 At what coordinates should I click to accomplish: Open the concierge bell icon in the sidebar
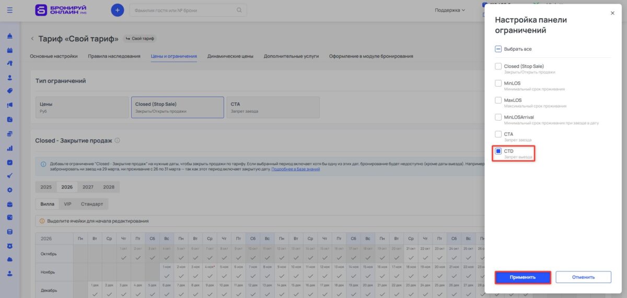10,37
